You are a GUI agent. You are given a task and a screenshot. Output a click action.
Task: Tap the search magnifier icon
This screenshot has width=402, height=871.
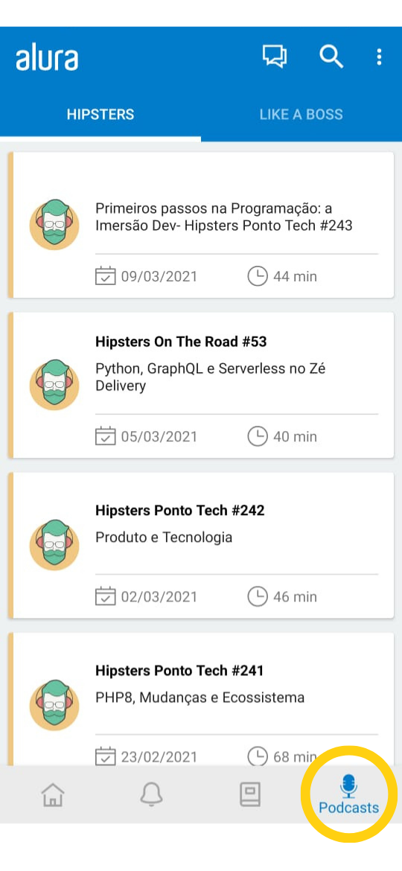[331, 57]
